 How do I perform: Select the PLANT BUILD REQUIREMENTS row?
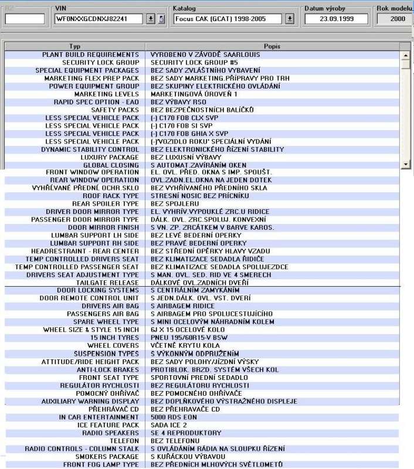[x=75, y=55]
